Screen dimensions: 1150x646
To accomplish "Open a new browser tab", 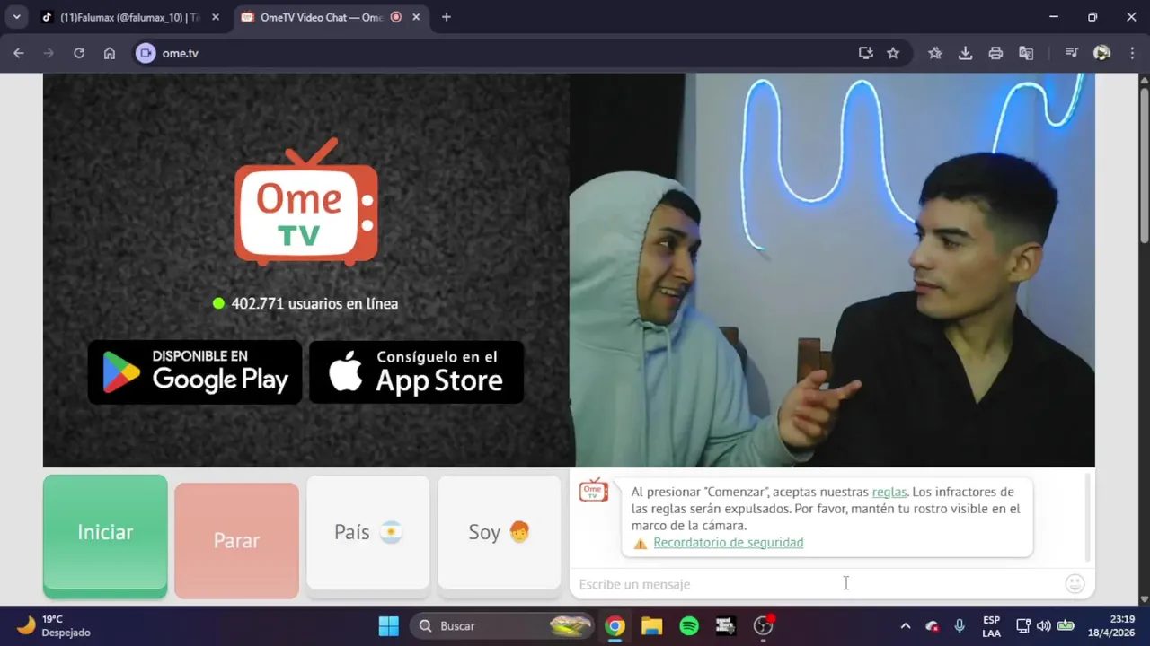I will (x=447, y=17).
